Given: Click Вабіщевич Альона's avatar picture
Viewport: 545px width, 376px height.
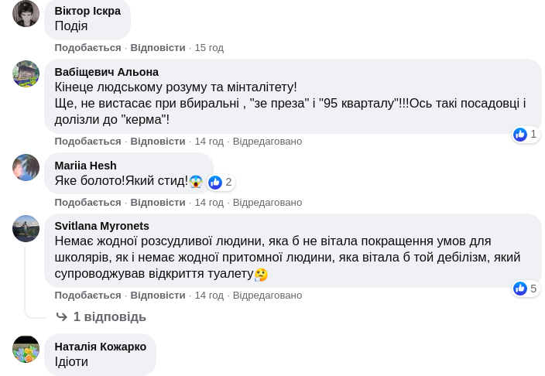Looking at the screenshot, I should click(x=26, y=74).
